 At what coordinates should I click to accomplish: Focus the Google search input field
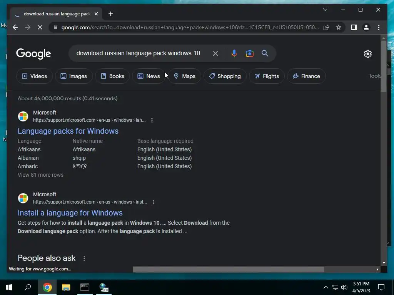coord(138,53)
